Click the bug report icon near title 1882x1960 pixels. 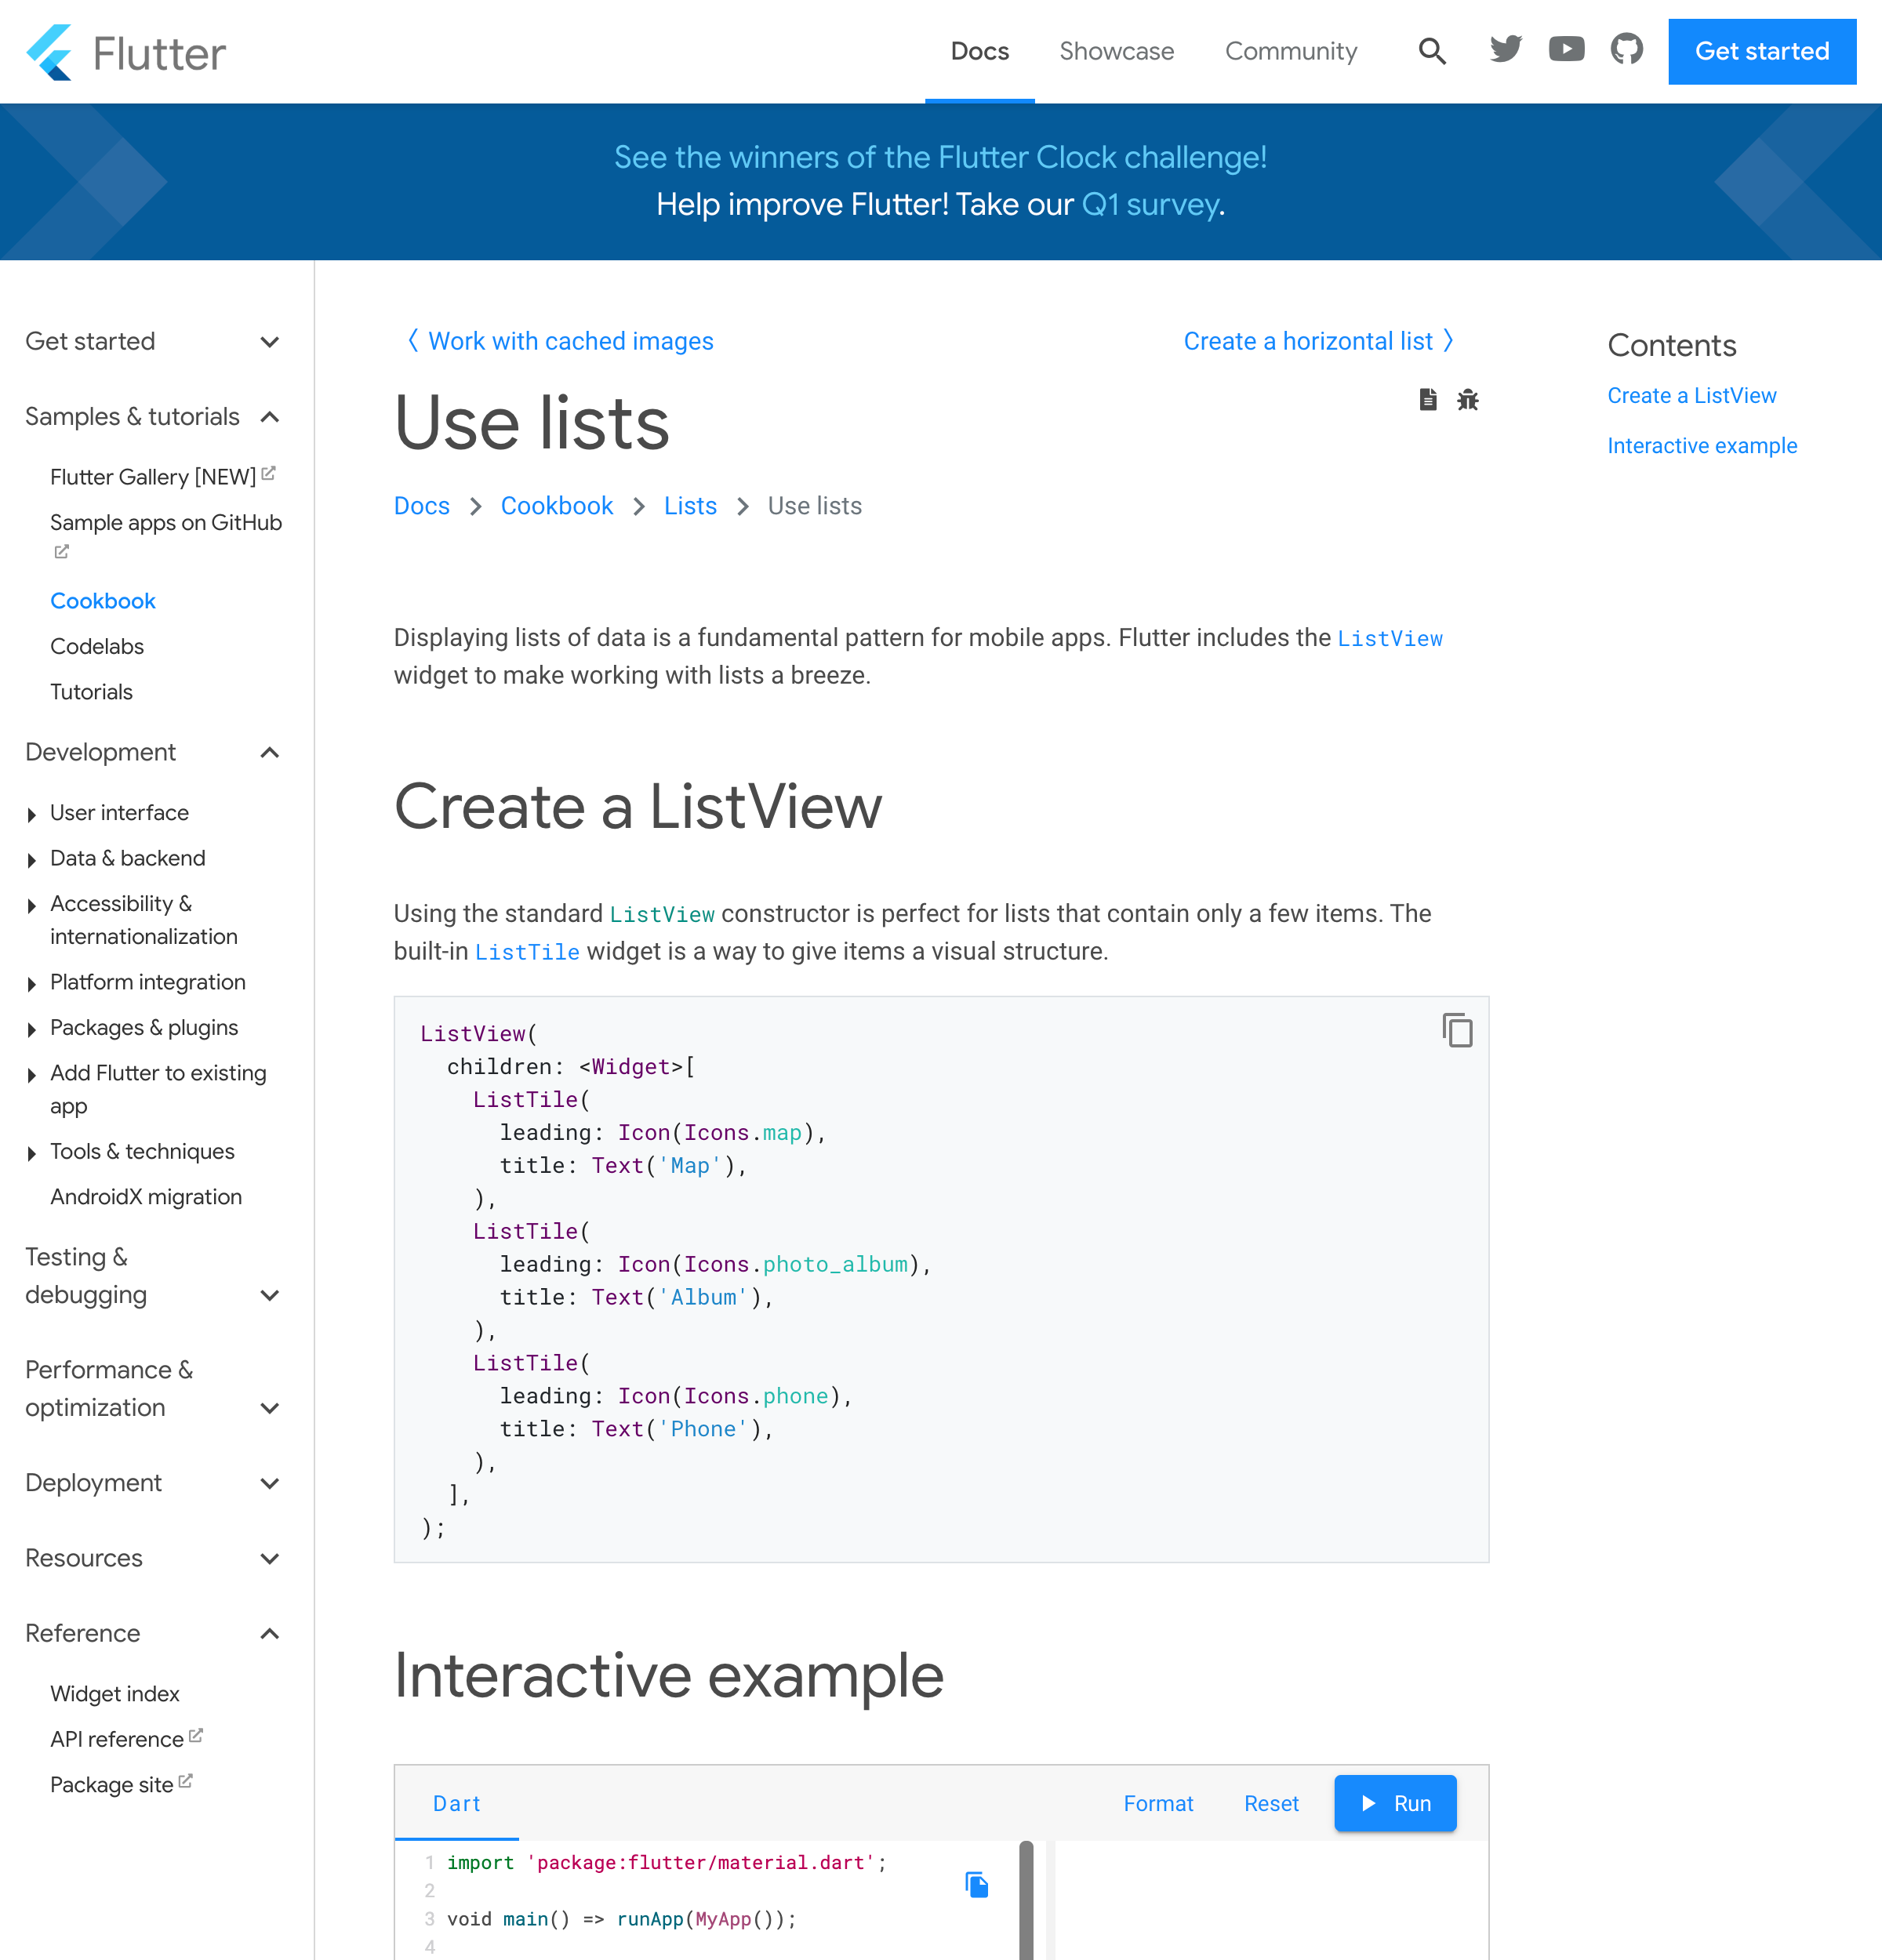[1470, 399]
